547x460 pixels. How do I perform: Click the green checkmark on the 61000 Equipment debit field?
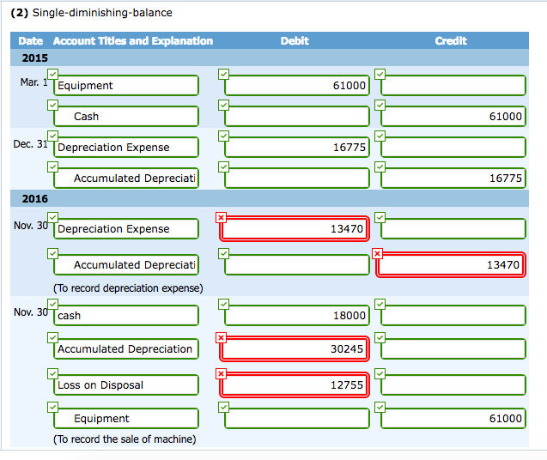click(x=223, y=75)
